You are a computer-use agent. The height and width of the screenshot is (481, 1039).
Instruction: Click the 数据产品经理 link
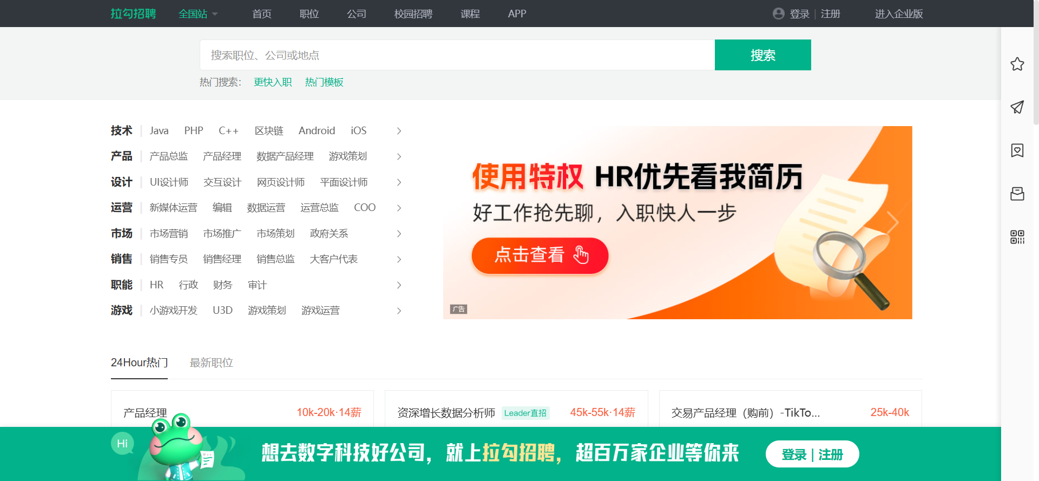(285, 156)
